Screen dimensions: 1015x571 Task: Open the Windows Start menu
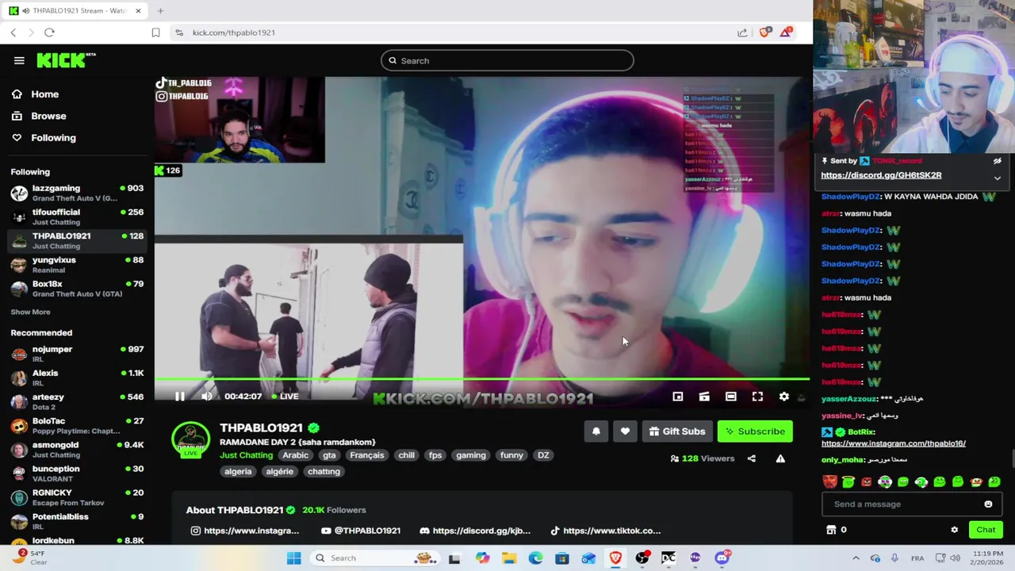293,558
